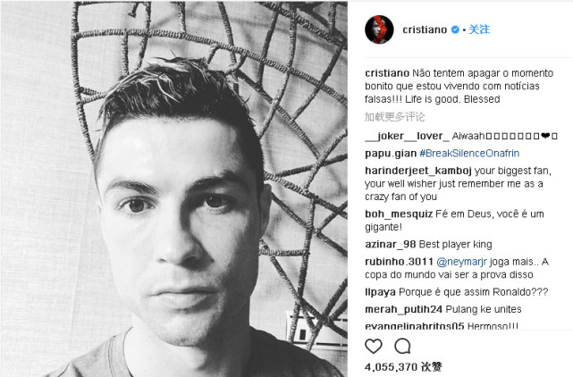The image size is (573, 377).
Task: Open the comment speech bubble icon
Action: (402, 346)
